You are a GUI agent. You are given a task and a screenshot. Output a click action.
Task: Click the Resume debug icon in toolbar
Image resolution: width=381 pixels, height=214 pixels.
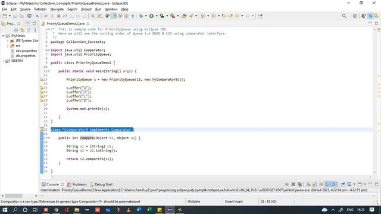[46, 16]
